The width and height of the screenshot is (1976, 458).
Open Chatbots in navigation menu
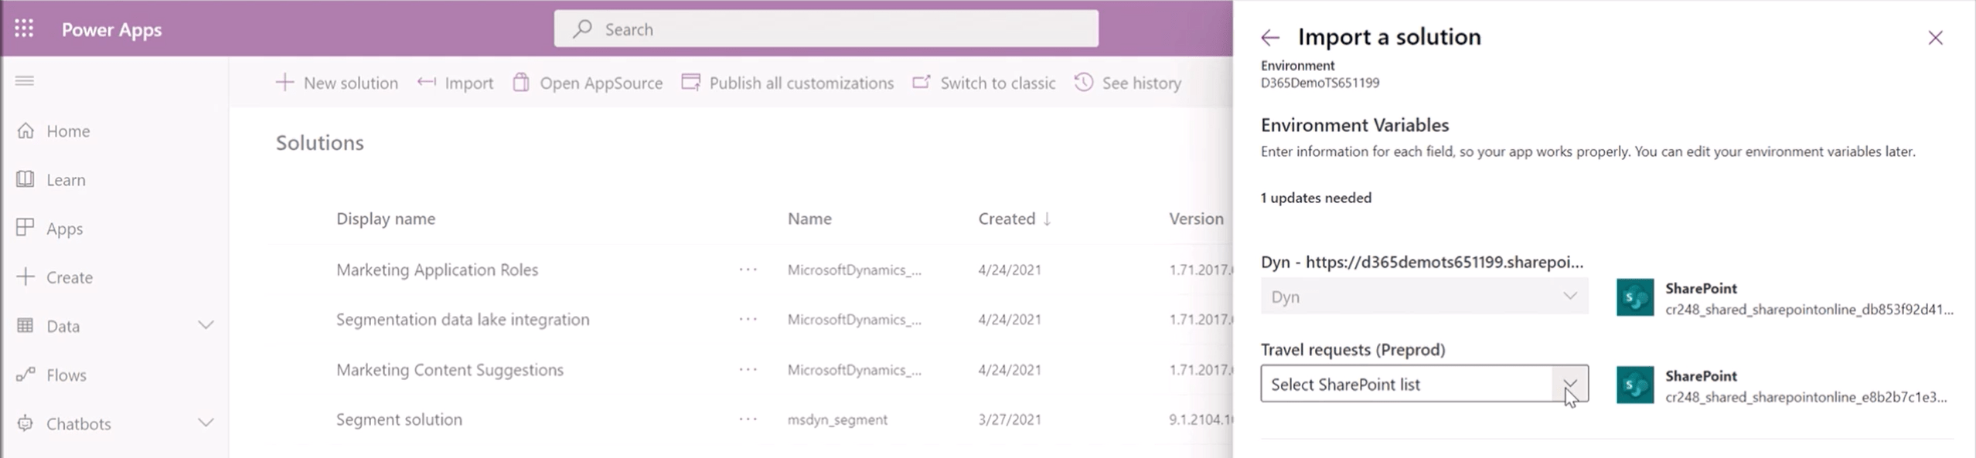(x=79, y=423)
